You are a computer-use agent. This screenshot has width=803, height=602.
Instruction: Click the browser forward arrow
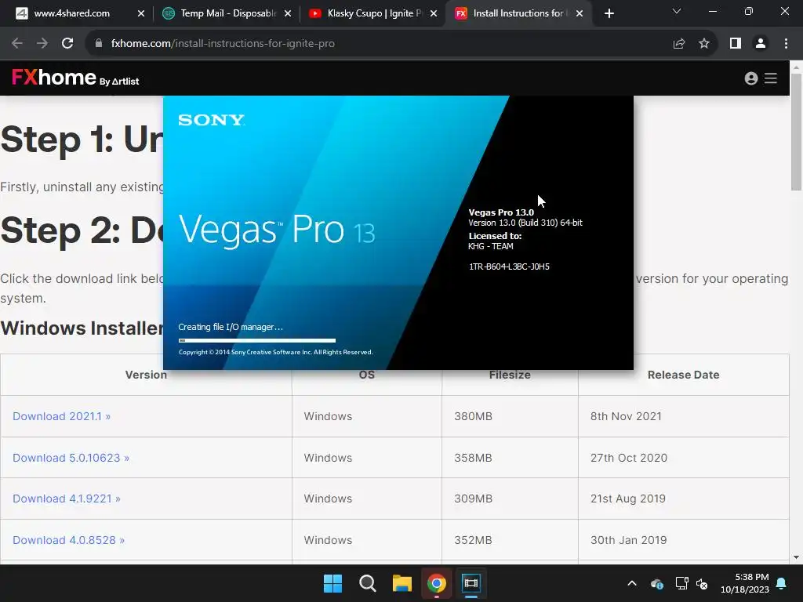[x=42, y=44]
